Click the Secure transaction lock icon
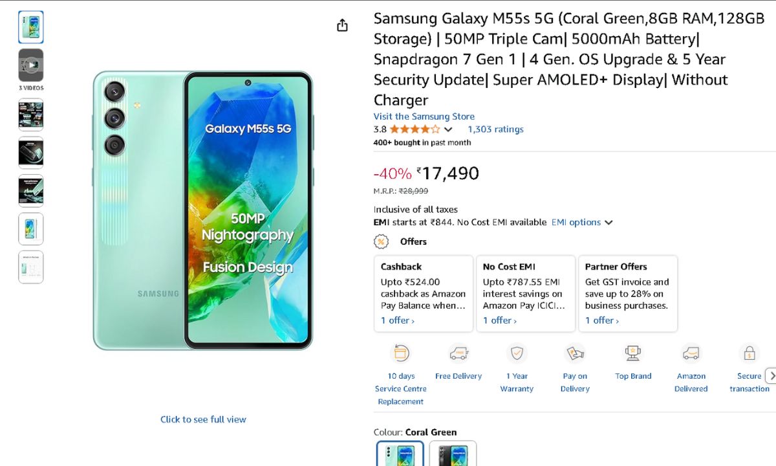 (x=749, y=353)
